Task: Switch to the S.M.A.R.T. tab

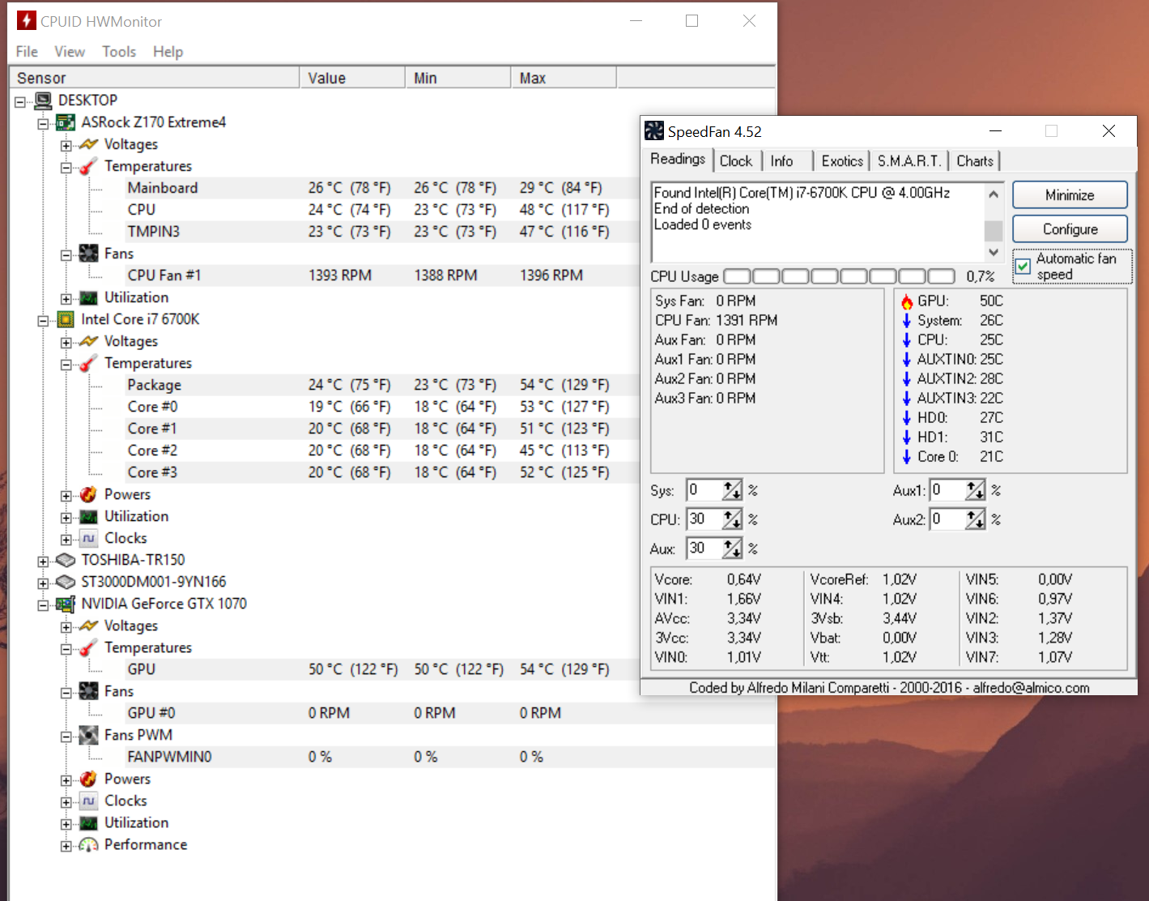Action: click(909, 161)
